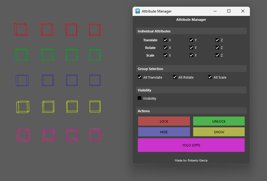Select the last blue wireframe cube

(x=95, y=80)
